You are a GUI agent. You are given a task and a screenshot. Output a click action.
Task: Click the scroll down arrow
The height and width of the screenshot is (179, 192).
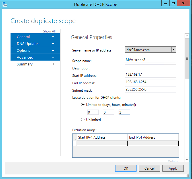pyautogui.click(x=187, y=160)
